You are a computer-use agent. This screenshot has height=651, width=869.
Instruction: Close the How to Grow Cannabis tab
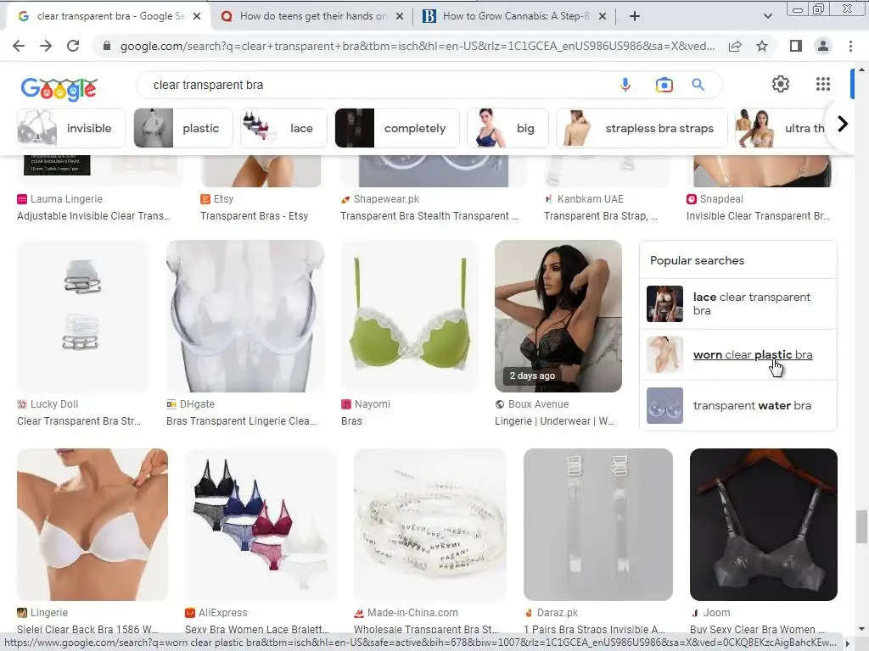click(x=603, y=17)
